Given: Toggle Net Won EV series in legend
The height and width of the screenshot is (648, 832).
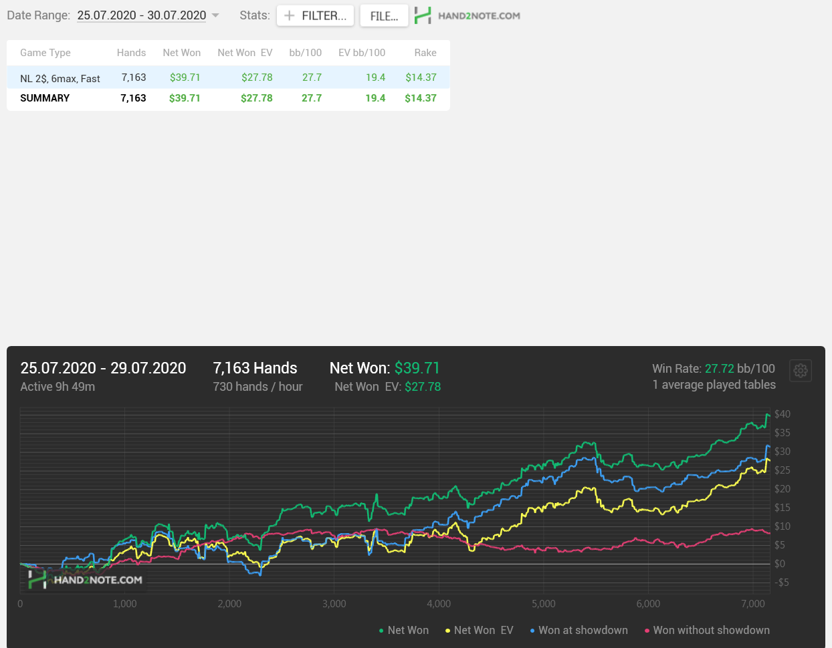Looking at the screenshot, I should click(x=480, y=630).
